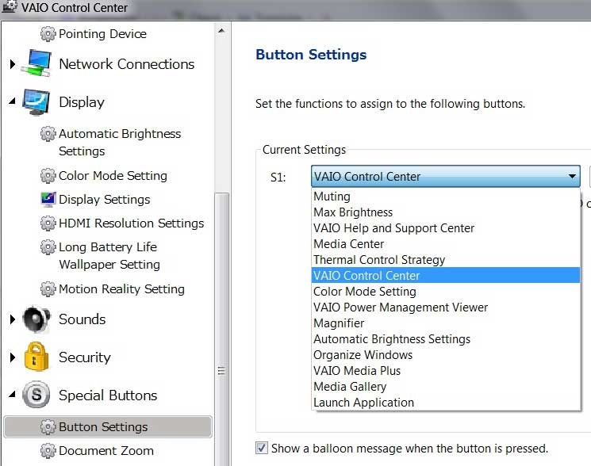The width and height of the screenshot is (591, 466).
Task: Open Document Zoom settings
Action: (x=106, y=451)
